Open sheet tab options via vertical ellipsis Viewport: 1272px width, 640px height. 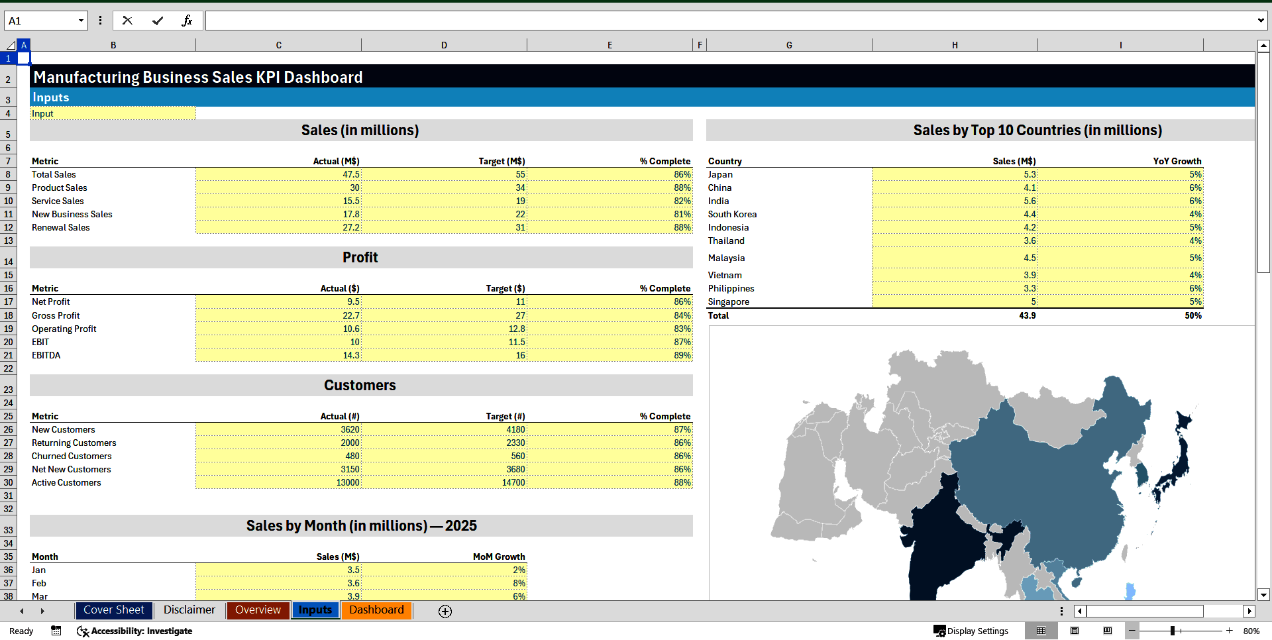(1061, 611)
